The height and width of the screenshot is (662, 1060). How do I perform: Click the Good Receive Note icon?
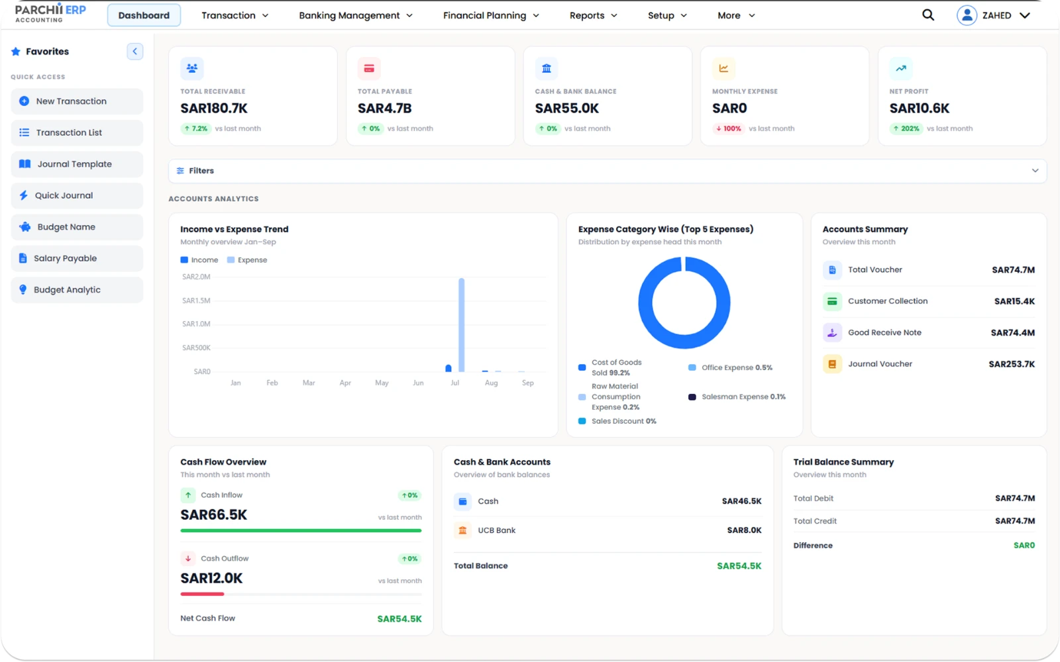832,332
